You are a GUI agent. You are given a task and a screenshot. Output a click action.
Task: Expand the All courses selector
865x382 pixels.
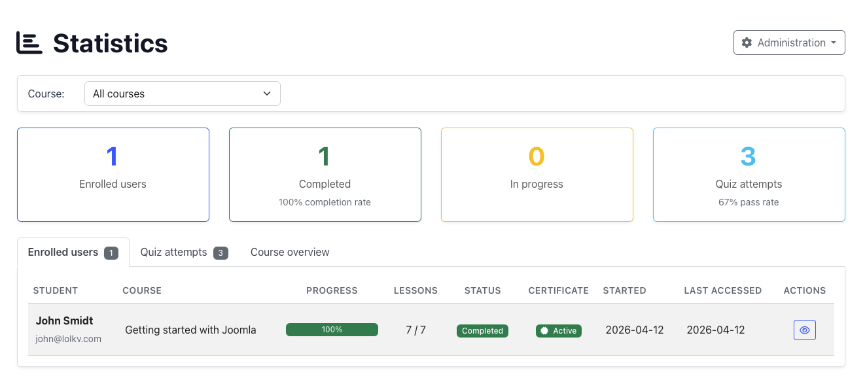[182, 94]
